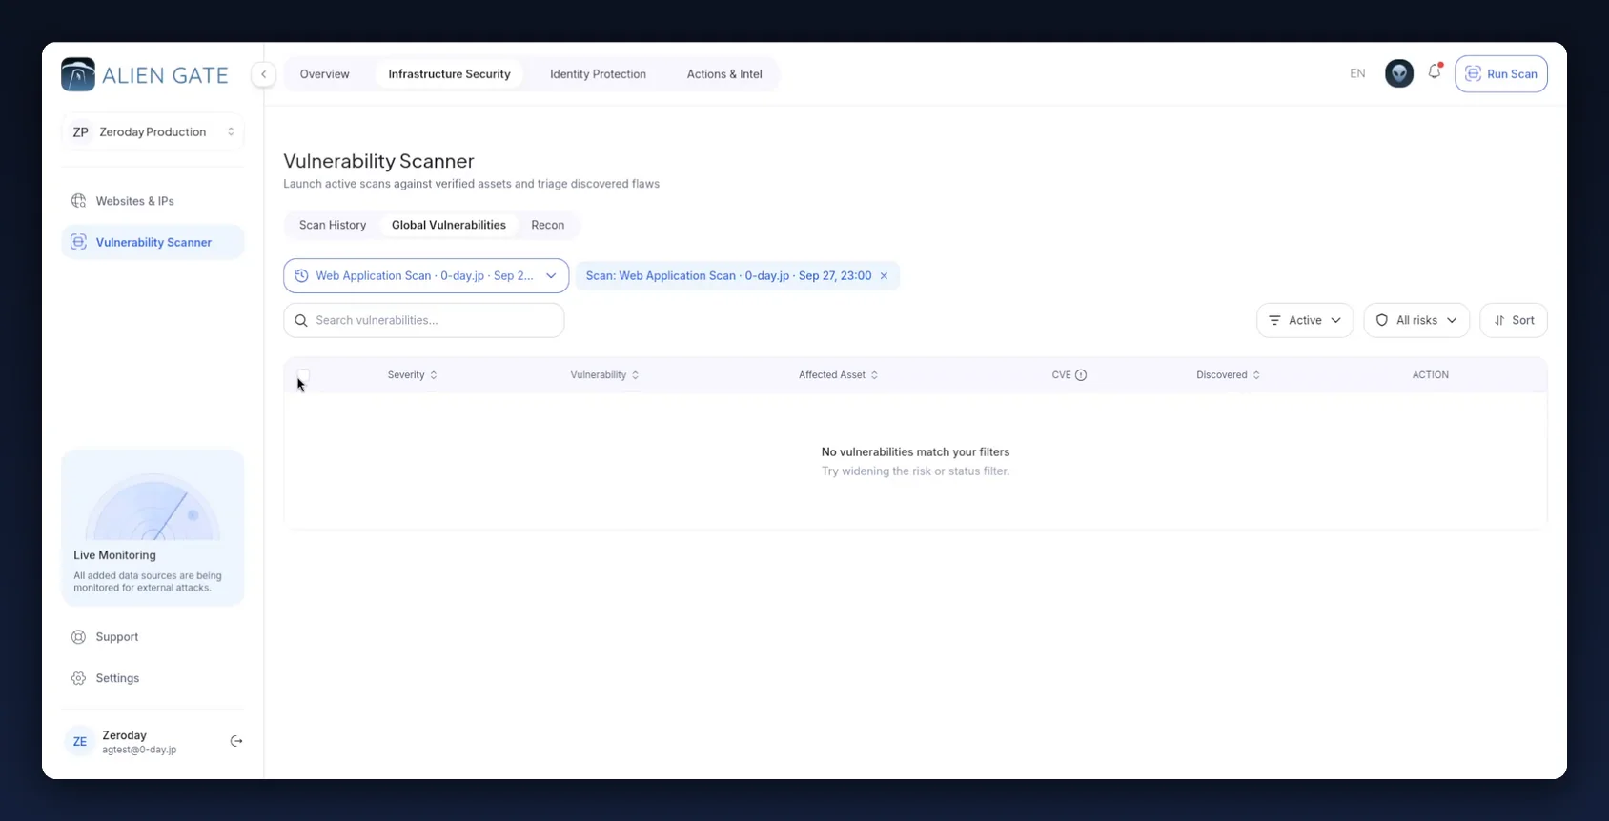Switch to the Recon tab

click(547, 225)
